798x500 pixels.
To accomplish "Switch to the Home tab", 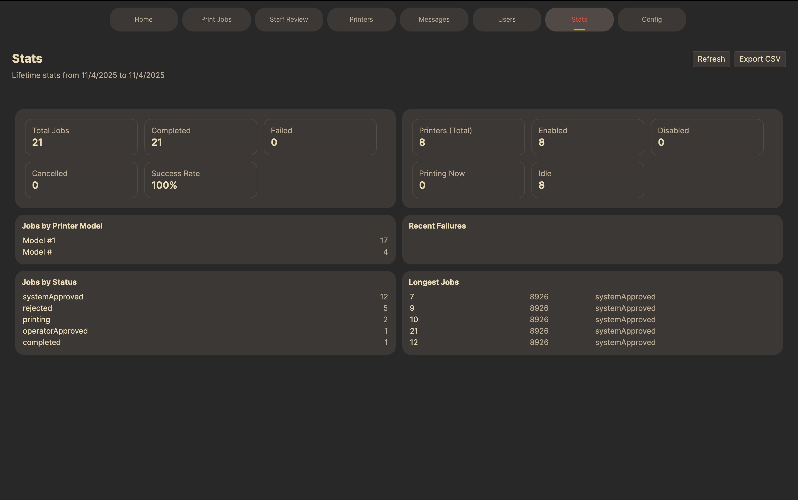I will (x=144, y=19).
